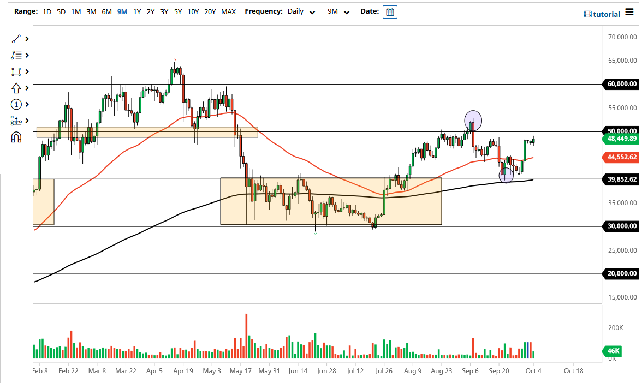Click the 20,000.00 price level label
This screenshot has height=383, width=642.
(x=620, y=273)
